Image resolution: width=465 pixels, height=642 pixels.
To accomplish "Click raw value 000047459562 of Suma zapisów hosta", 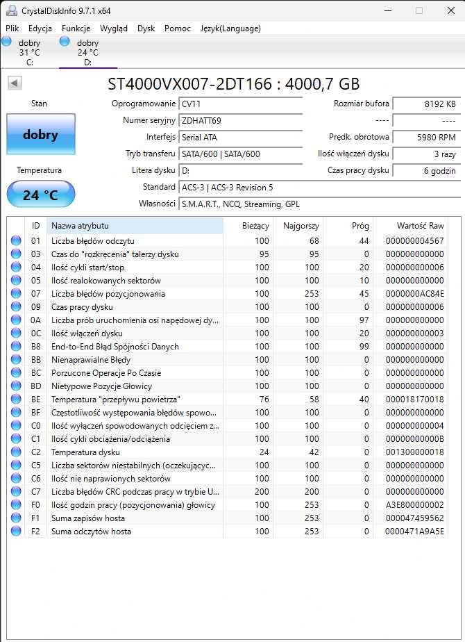I will [415, 518].
